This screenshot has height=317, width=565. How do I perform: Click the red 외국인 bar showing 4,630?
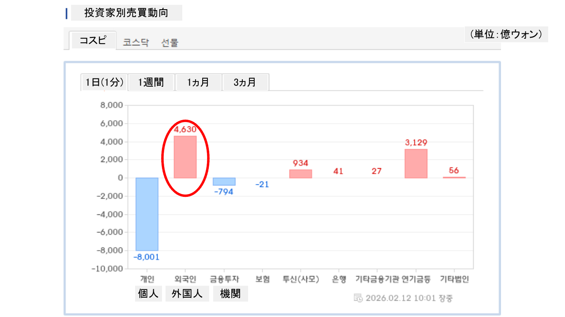[185, 157]
